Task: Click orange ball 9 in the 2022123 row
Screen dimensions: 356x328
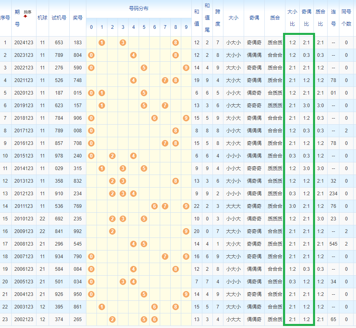Action: (186, 68)
